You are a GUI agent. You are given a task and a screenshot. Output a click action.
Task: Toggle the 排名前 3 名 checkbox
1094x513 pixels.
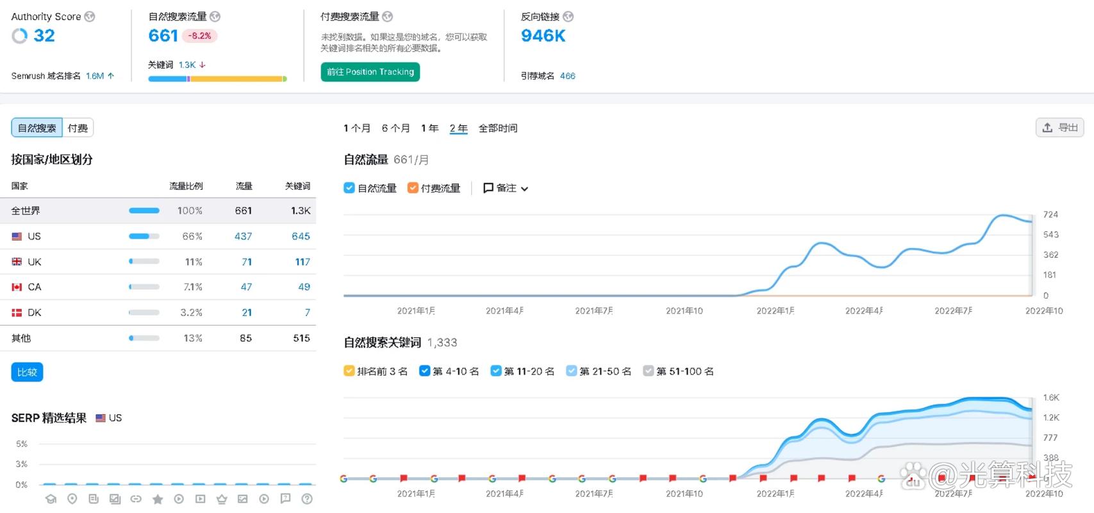349,371
